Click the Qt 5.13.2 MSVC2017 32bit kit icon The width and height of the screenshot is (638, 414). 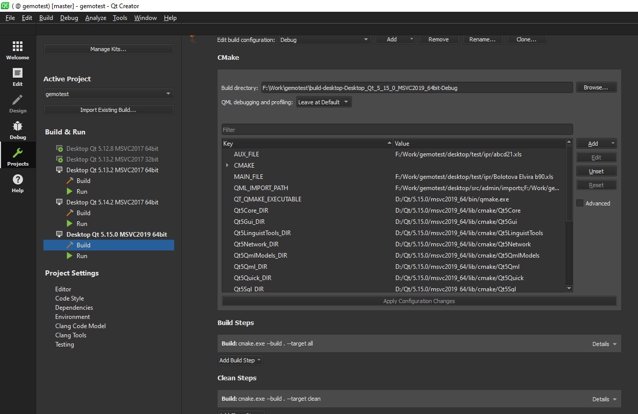(x=59, y=159)
